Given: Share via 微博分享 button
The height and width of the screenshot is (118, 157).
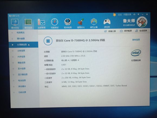Looking at the screenshot, I should tap(110, 31).
